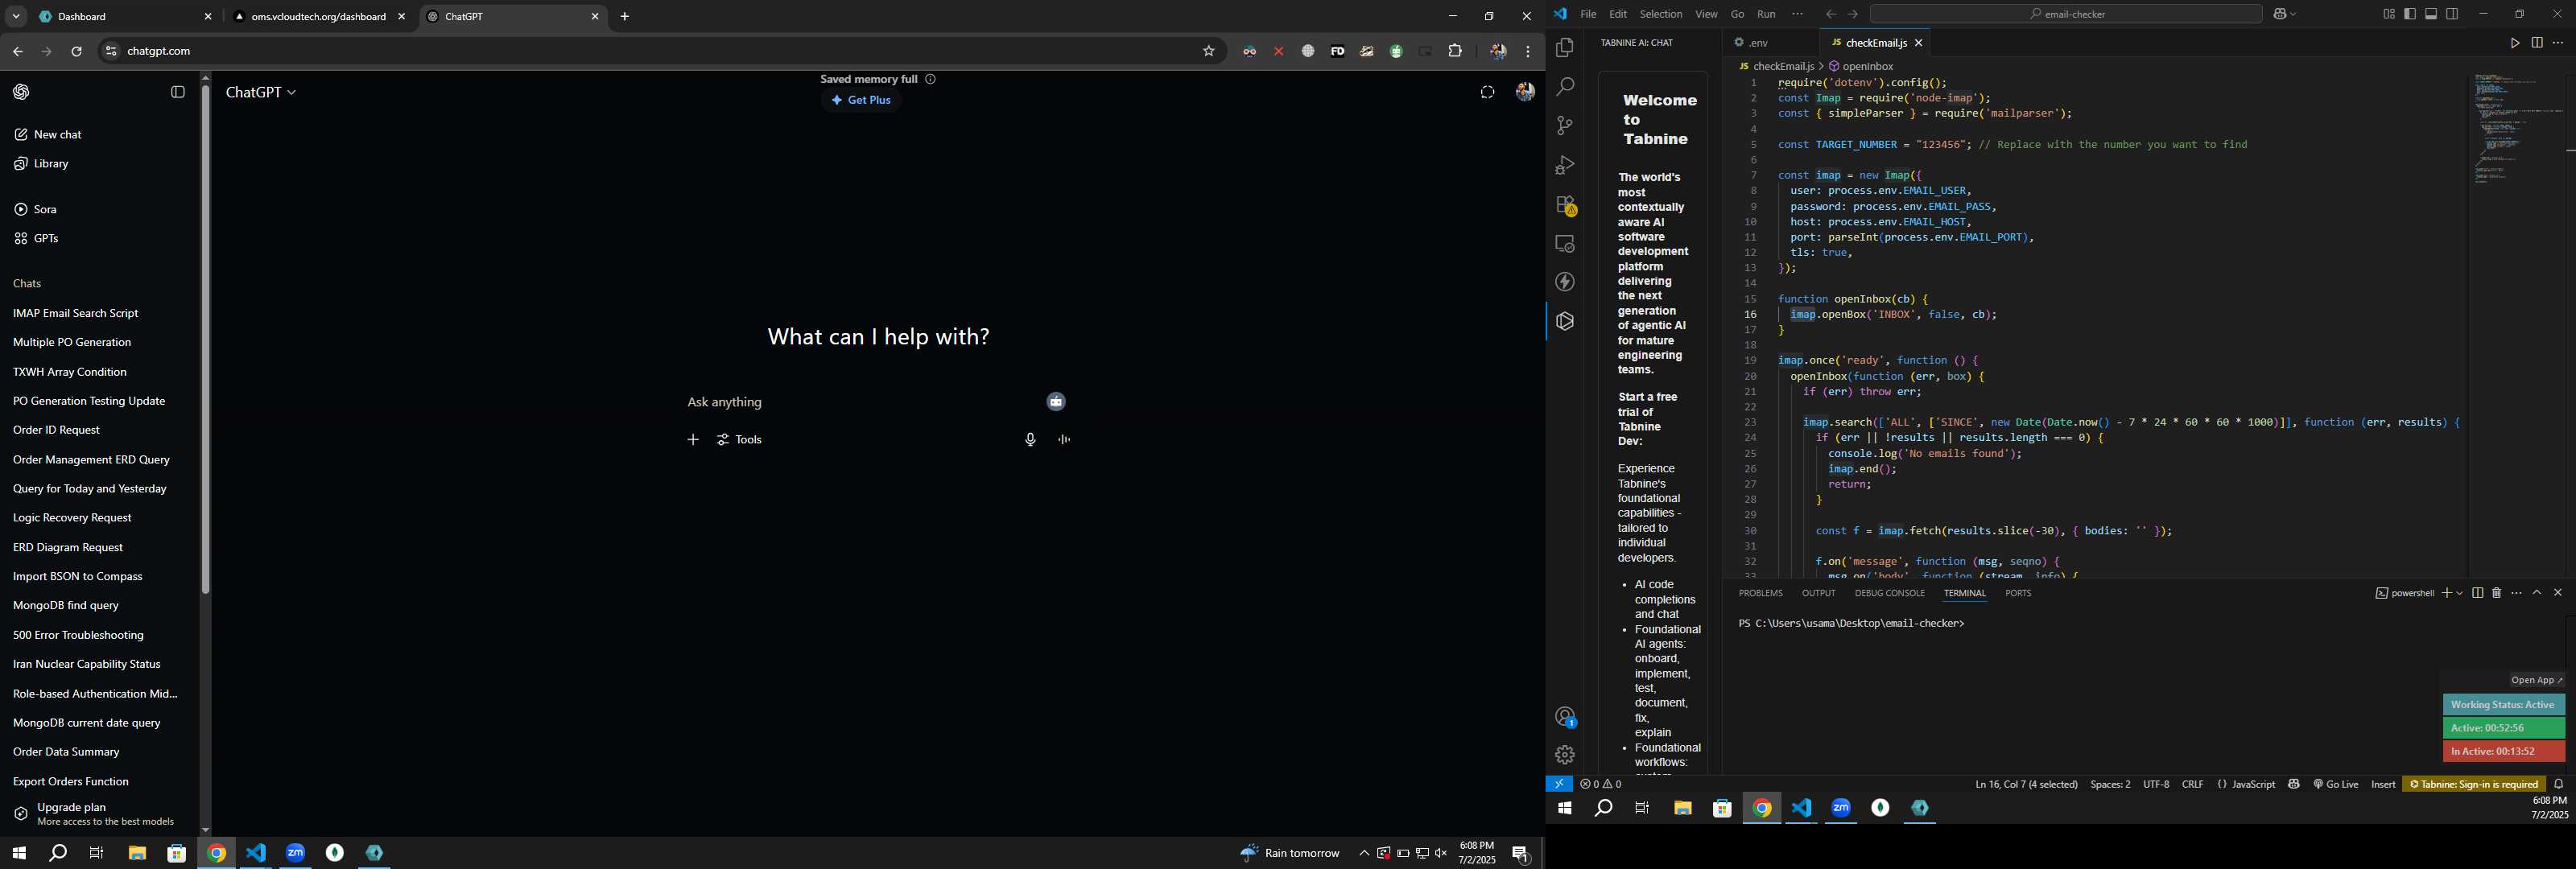Image resolution: width=2576 pixels, height=869 pixels.
Task: Click the Get Plus button in ChatGPT
Action: pos(862,100)
